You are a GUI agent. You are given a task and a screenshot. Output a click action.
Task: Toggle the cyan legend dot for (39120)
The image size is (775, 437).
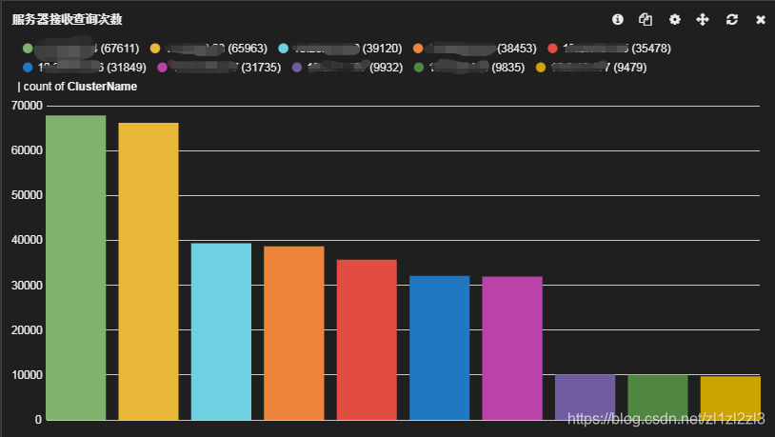pyautogui.click(x=283, y=49)
